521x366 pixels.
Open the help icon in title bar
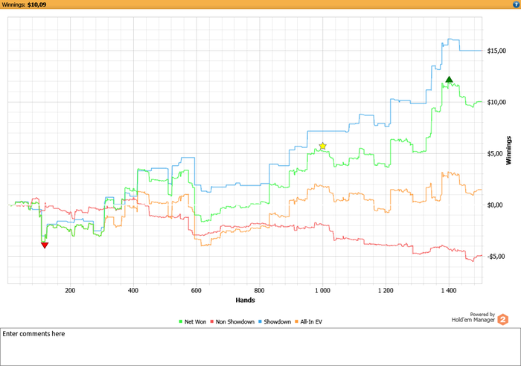(515, 4)
